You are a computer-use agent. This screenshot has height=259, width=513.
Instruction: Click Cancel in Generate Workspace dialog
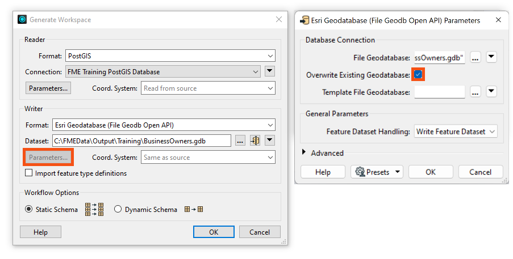(260, 232)
